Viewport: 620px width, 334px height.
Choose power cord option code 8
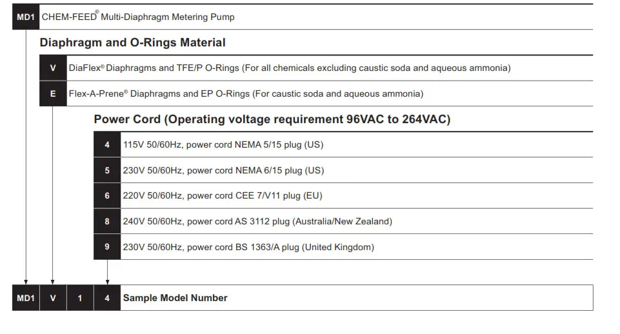coord(107,221)
